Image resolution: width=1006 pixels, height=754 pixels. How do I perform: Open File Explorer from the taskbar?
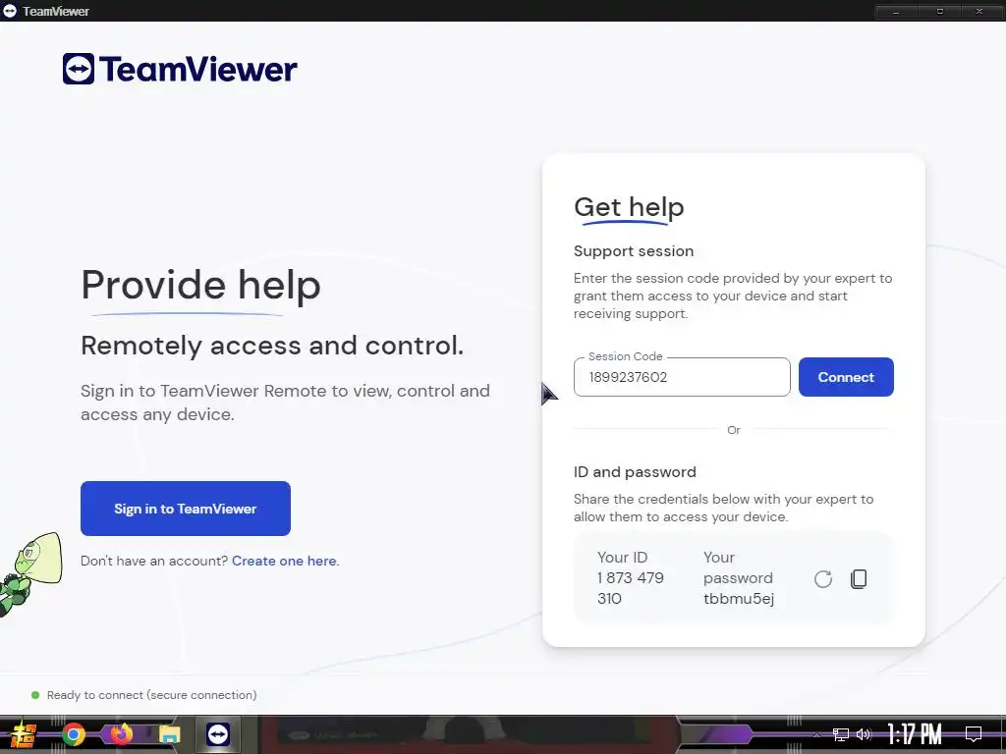click(x=169, y=734)
